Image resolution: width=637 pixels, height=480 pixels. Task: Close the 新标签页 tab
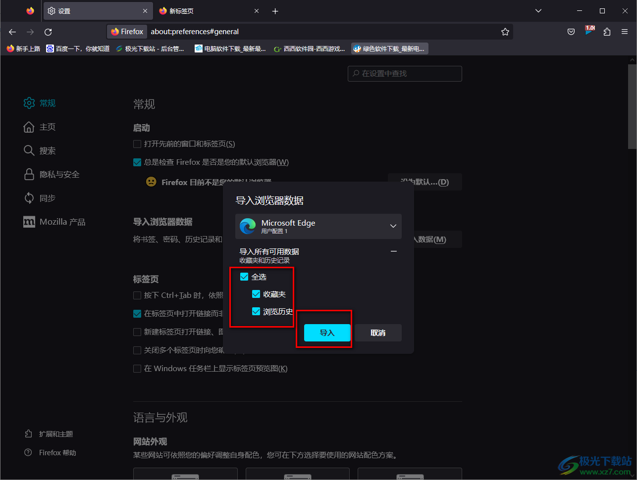(257, 11)
